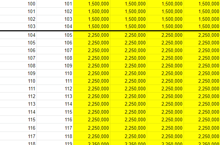Select the 102 cell left of 103
Screen dimensions: 220x145
pyautogui.click(x=18, y=19)
